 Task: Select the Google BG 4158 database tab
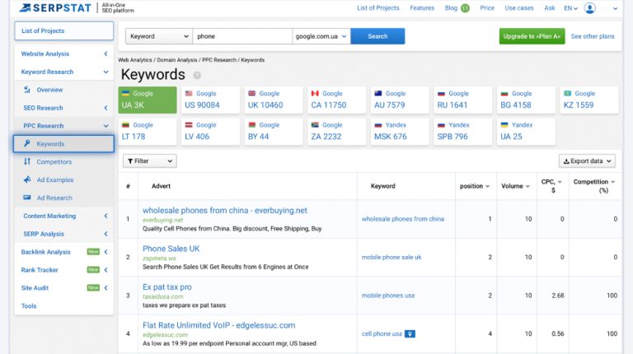click(x=526, y=100)
